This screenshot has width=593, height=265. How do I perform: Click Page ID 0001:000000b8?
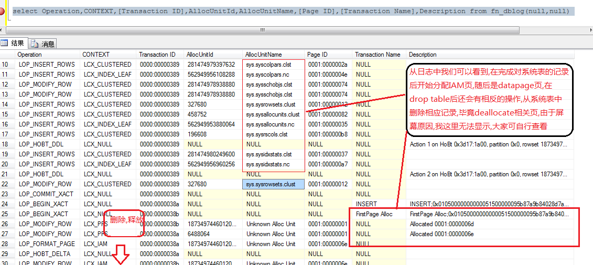pyautogui.click(x=328, y=134)
